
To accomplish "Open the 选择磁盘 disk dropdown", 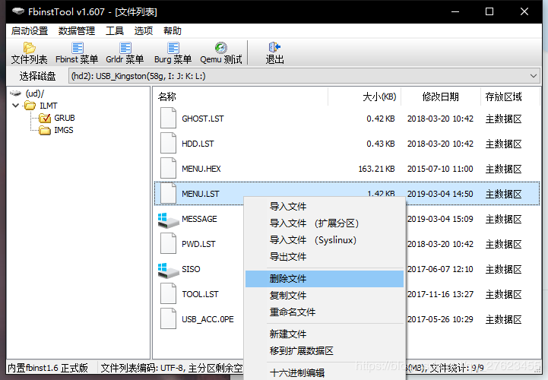I will [304, 76].
